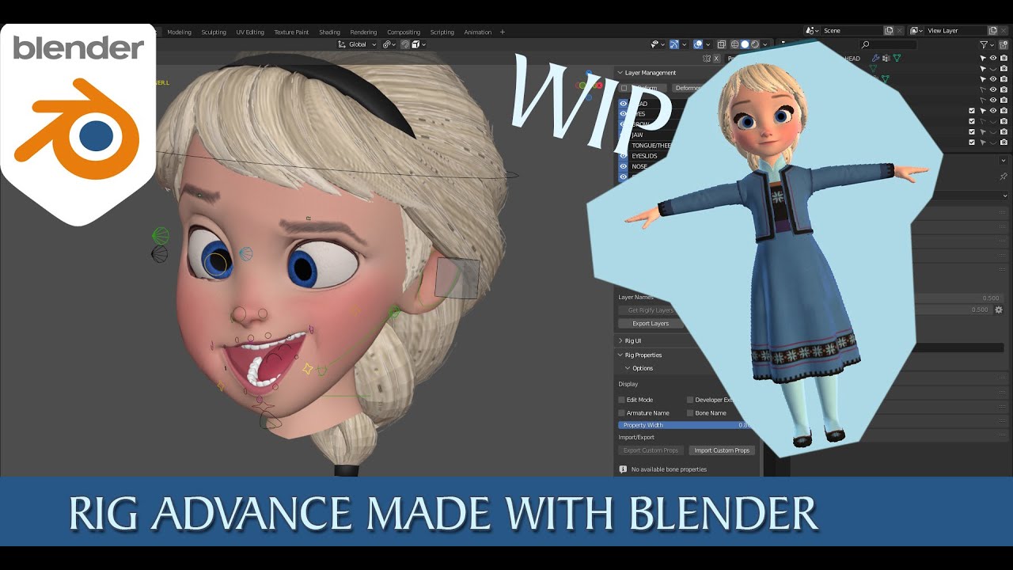Toggle the viewport gizmo icon
Screen dimensions: 1013x570
tap(674, 44)
